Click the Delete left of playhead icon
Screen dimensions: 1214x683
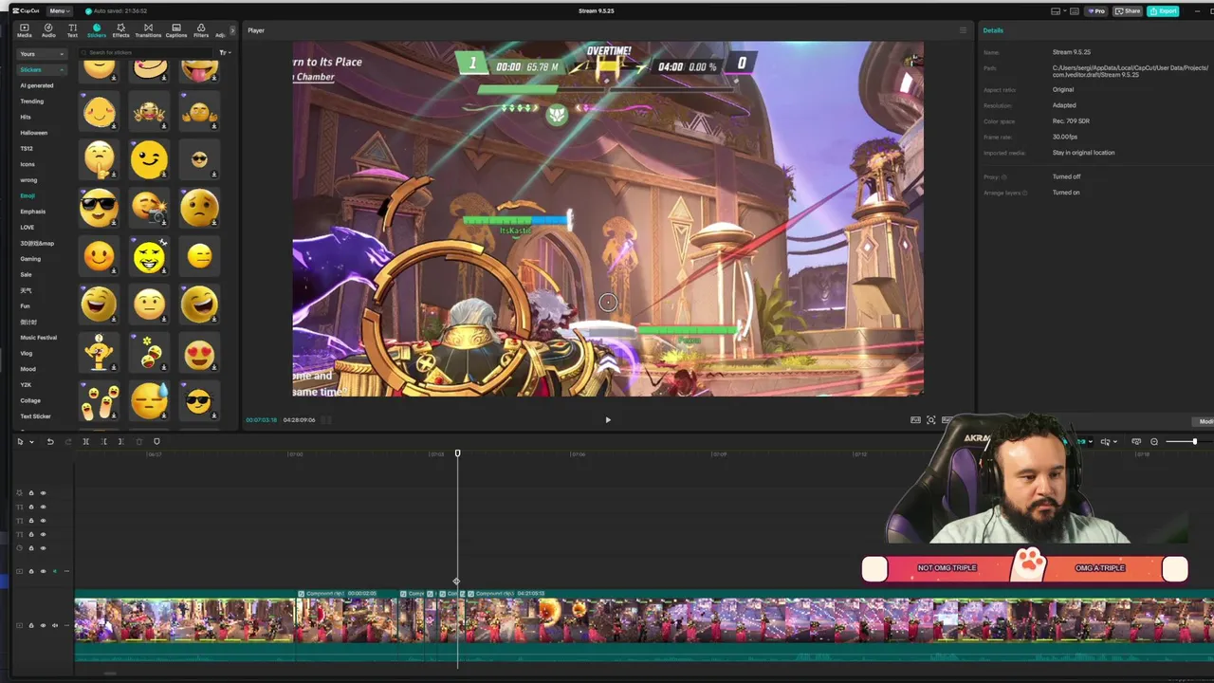point(104,441)
